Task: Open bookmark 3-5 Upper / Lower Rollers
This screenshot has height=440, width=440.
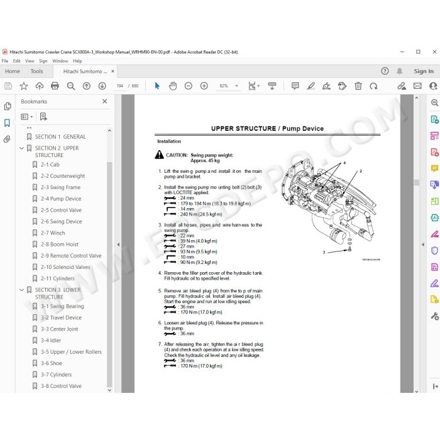Action: [x=71, y=352]
